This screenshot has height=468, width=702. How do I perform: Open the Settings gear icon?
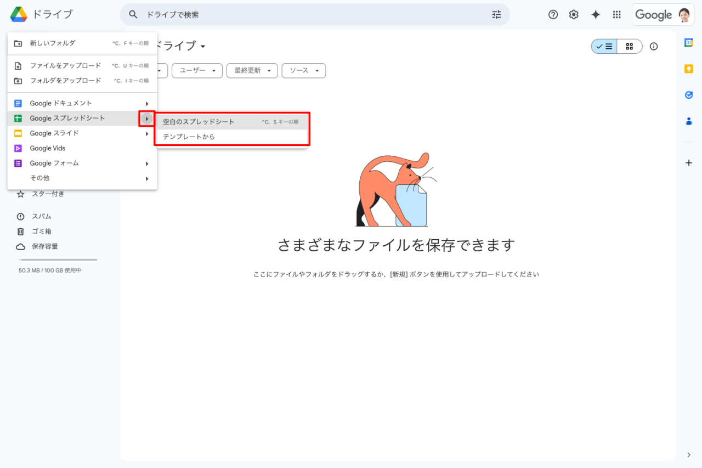click(574, 15)
